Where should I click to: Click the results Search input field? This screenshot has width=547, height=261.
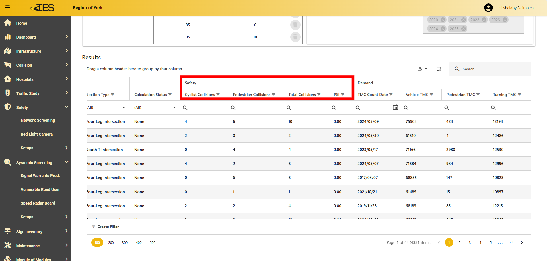(493, 69)
